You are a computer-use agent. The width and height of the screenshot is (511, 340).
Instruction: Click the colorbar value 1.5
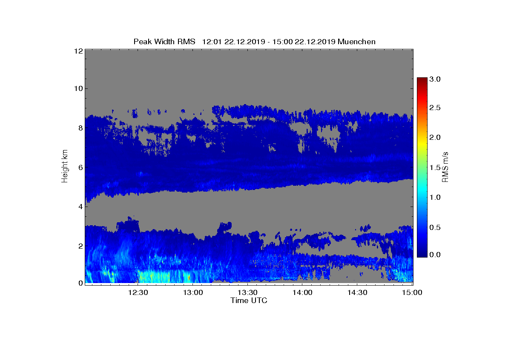436,168
